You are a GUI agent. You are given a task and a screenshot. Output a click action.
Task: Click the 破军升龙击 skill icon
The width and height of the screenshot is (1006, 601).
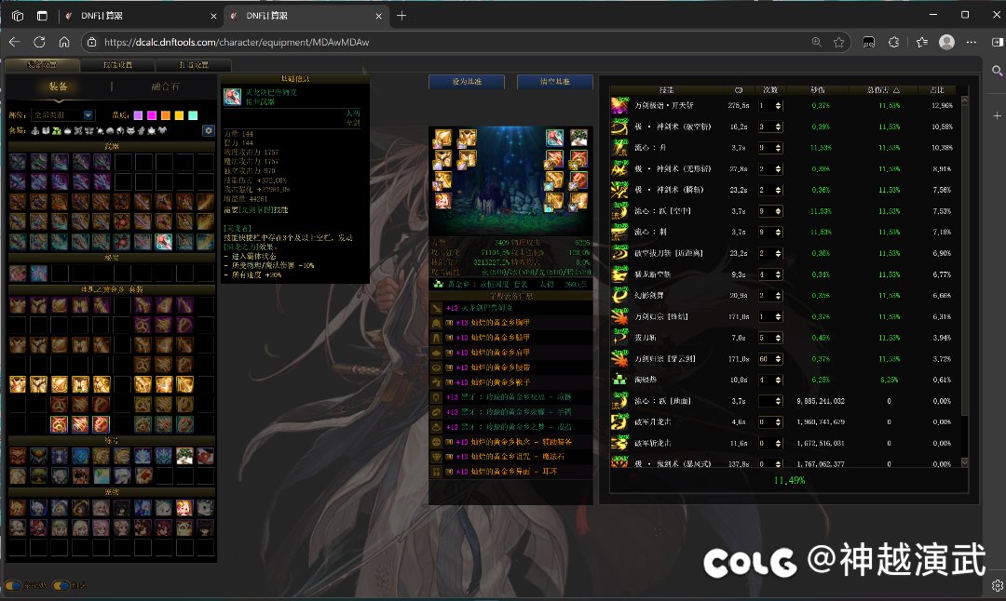tap(619, 421)
